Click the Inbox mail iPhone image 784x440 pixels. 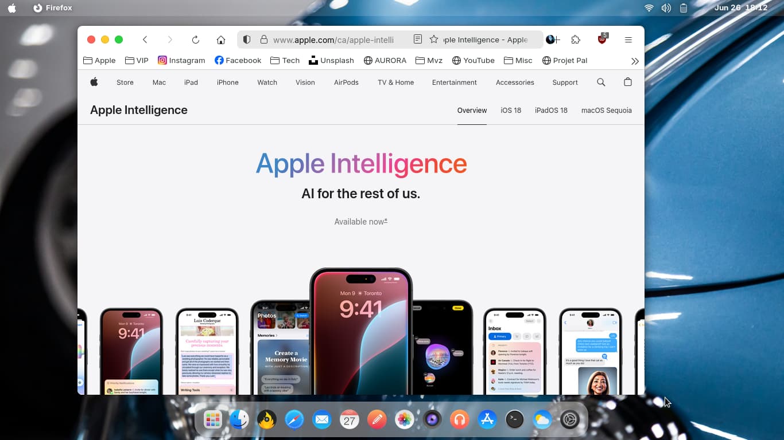[515, 351]
